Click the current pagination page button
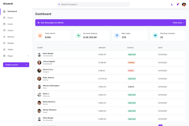This screenshot has width=189, height=126. [160, 125]
